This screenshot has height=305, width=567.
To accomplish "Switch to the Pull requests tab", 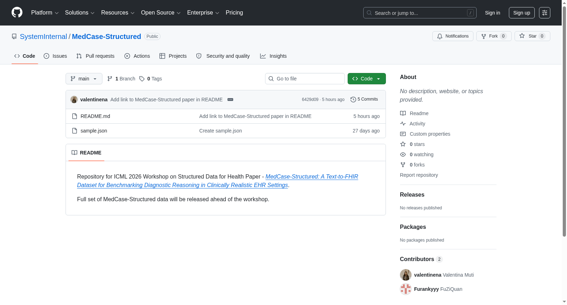I will point(95,56).
